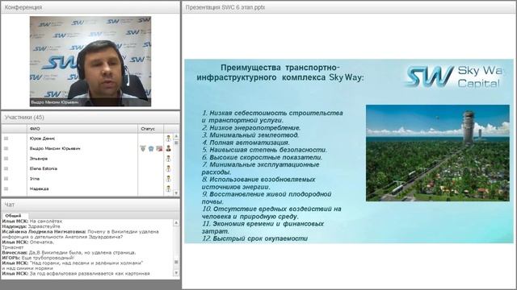Screen dimensions: 517x290
Task: Click the blue headset status icon in Выдро row
Action: 151,148
